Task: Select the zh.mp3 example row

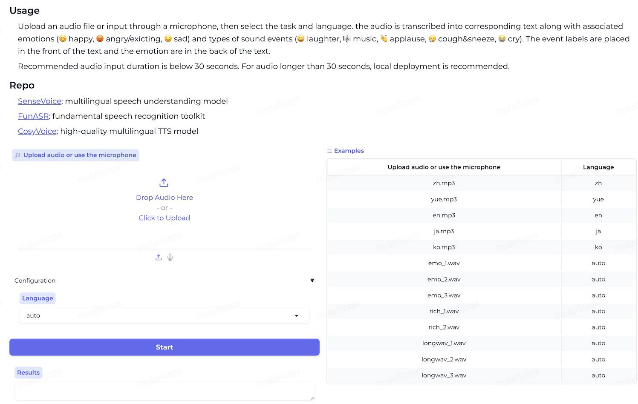Action: click(x=481, y=183)
